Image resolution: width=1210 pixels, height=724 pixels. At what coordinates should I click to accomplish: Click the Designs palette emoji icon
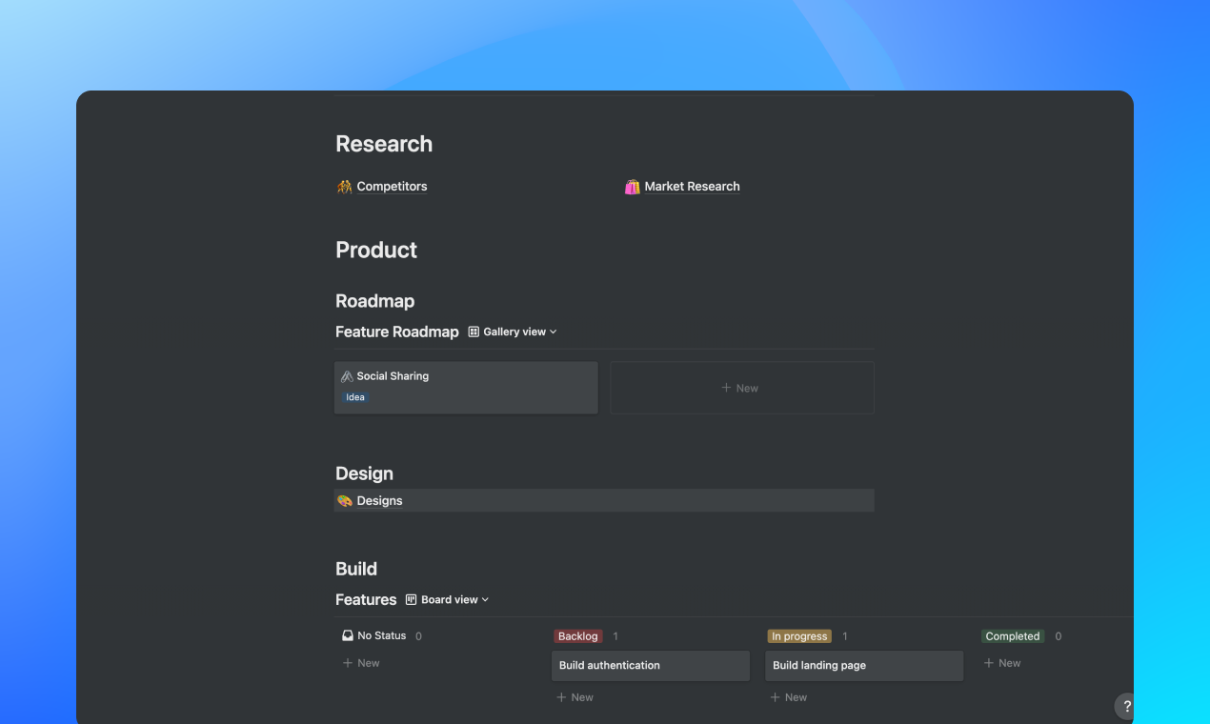(x=345, y=500)
